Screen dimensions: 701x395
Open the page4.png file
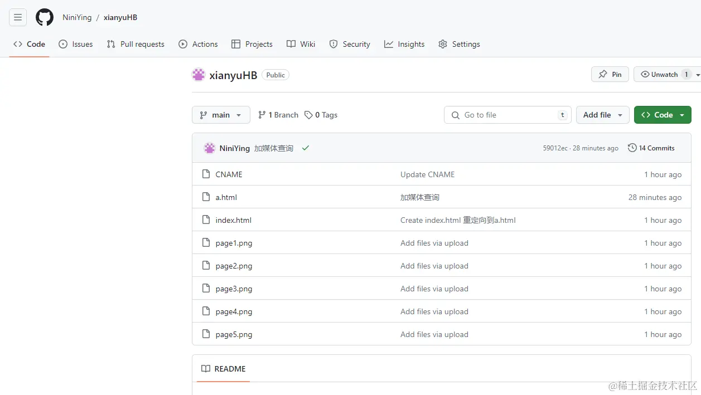coord(234,311)
